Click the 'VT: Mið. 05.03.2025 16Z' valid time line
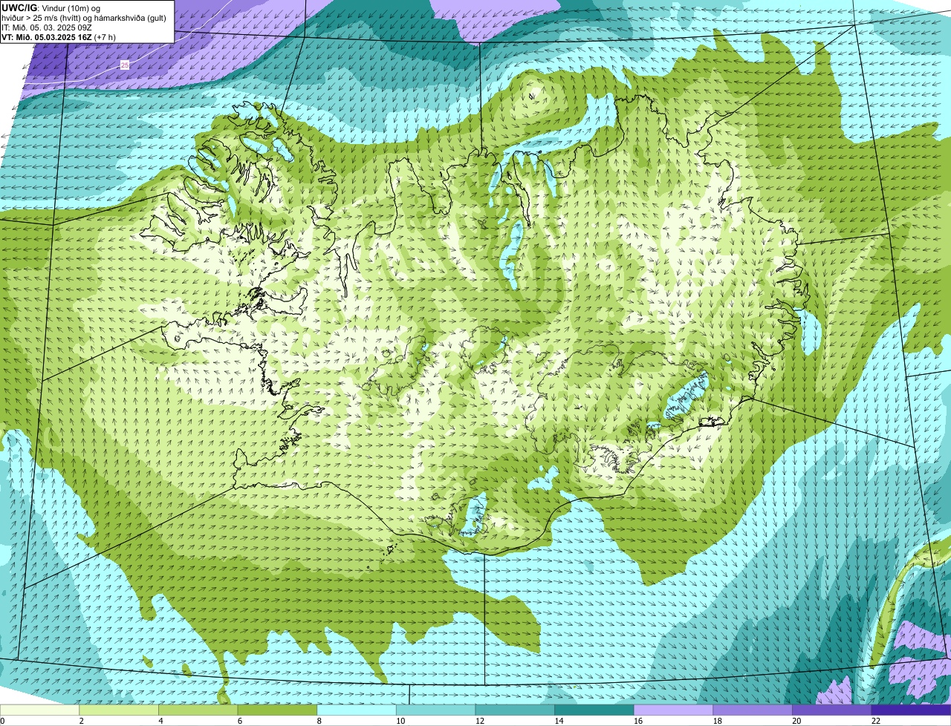This screenshot has width=951, height=726. pos(47,38)
